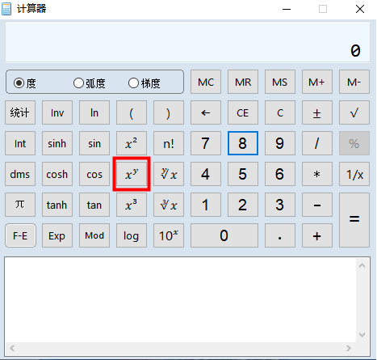Image resolution: width=377 pixels, height=360 pixels.
Task: Click the Exp exponent key
Action: tap(57, 235)
